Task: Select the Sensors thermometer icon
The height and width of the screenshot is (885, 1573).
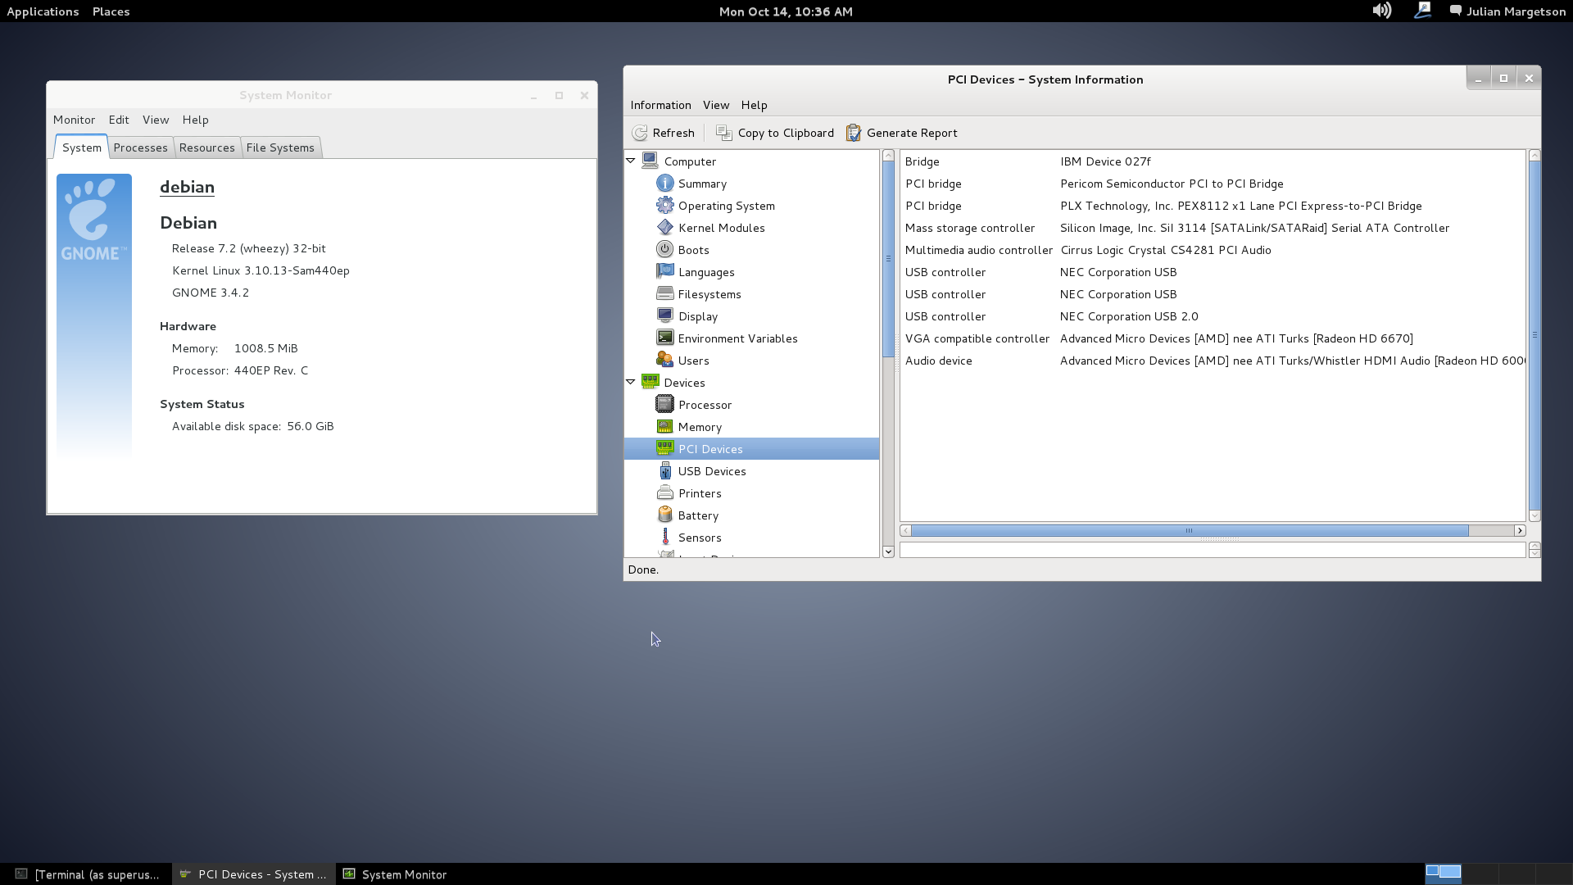Action: pyautogui.click(x=664, y=538)
